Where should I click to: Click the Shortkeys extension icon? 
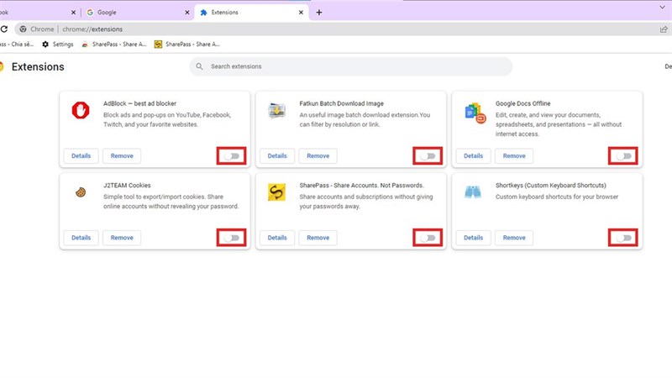473,192
